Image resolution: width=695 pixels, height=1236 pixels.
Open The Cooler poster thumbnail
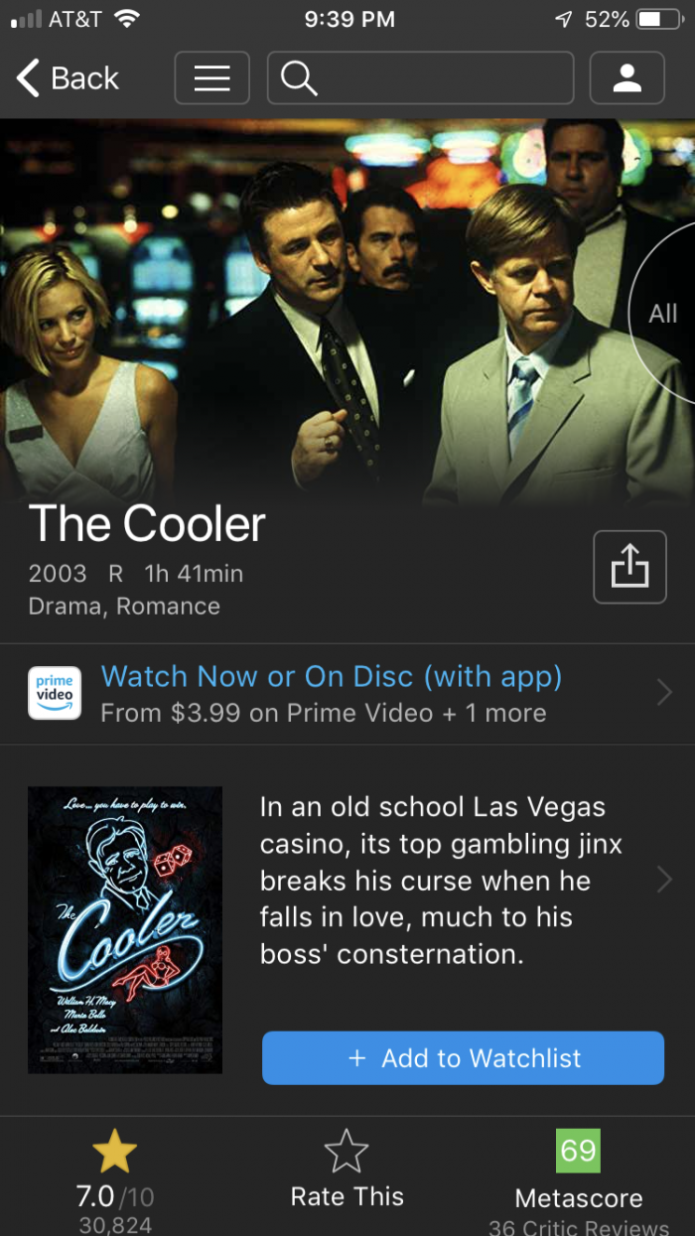pos(125,930)
